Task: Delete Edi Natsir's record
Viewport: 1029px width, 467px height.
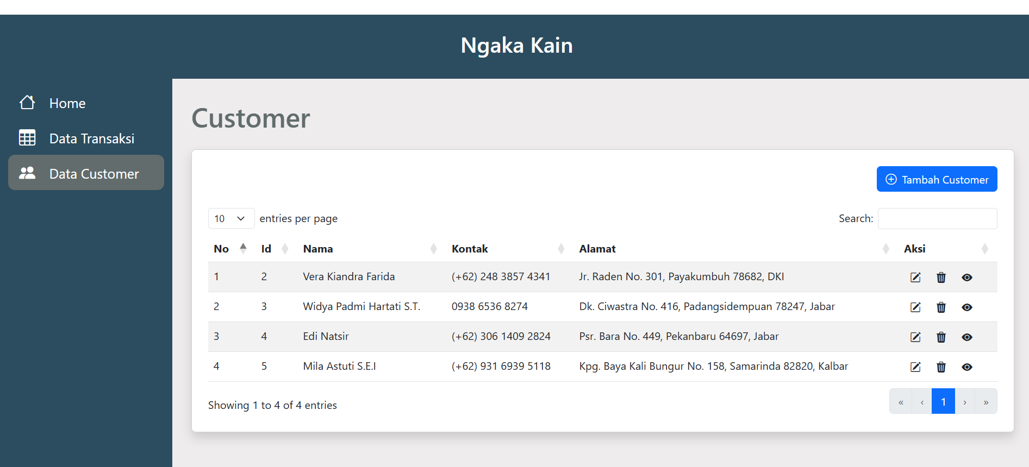Action: click(941, 337)
